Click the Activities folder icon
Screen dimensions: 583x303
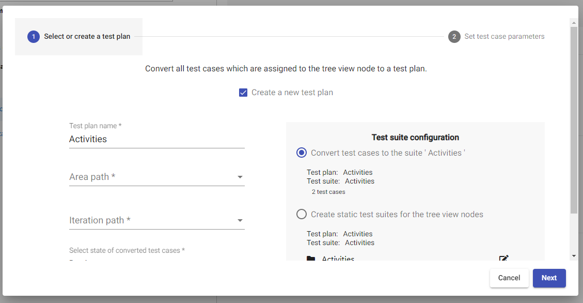click(310, 259)
